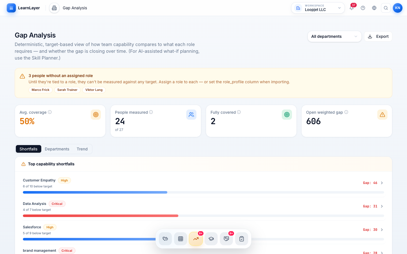Click the Customer Empathy progress bar
Screen dimensions: 407x254
click(203, 192)
